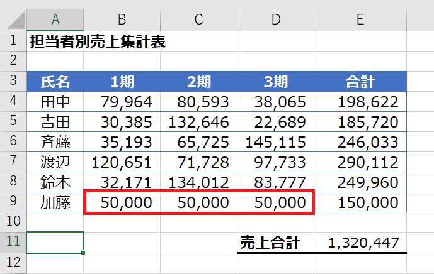Click 渡辺's total 290,112
Viewport: 434px width, 274px height.
[x=360, y=162]
